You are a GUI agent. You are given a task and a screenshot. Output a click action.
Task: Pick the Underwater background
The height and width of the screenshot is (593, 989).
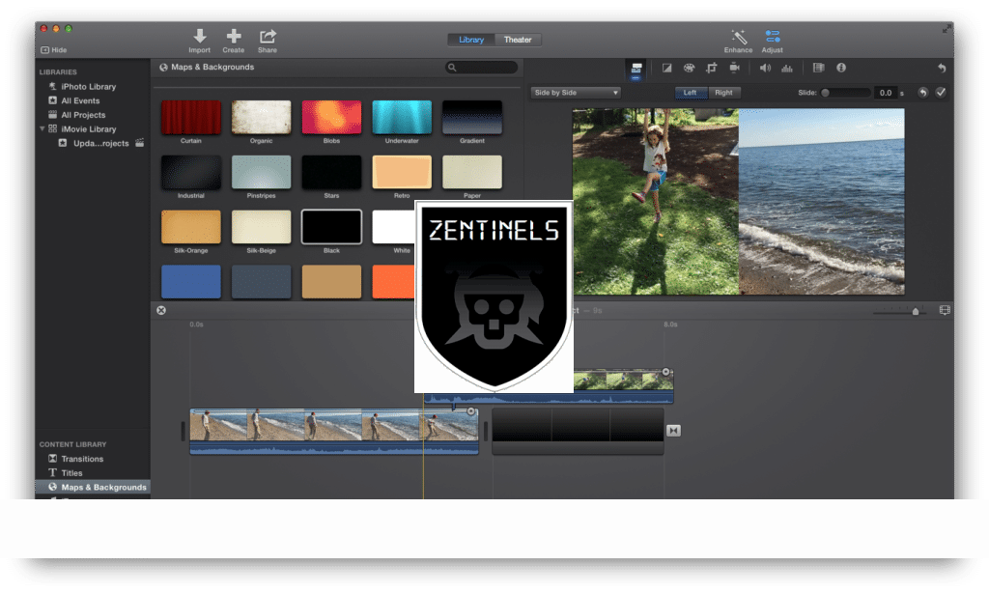pos(402,117)
